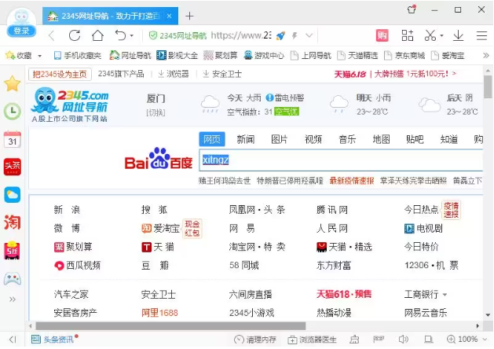The image size is (494, 349).
Task: Open the sidebar game controller icon
Action: click(x=12, y=278)
